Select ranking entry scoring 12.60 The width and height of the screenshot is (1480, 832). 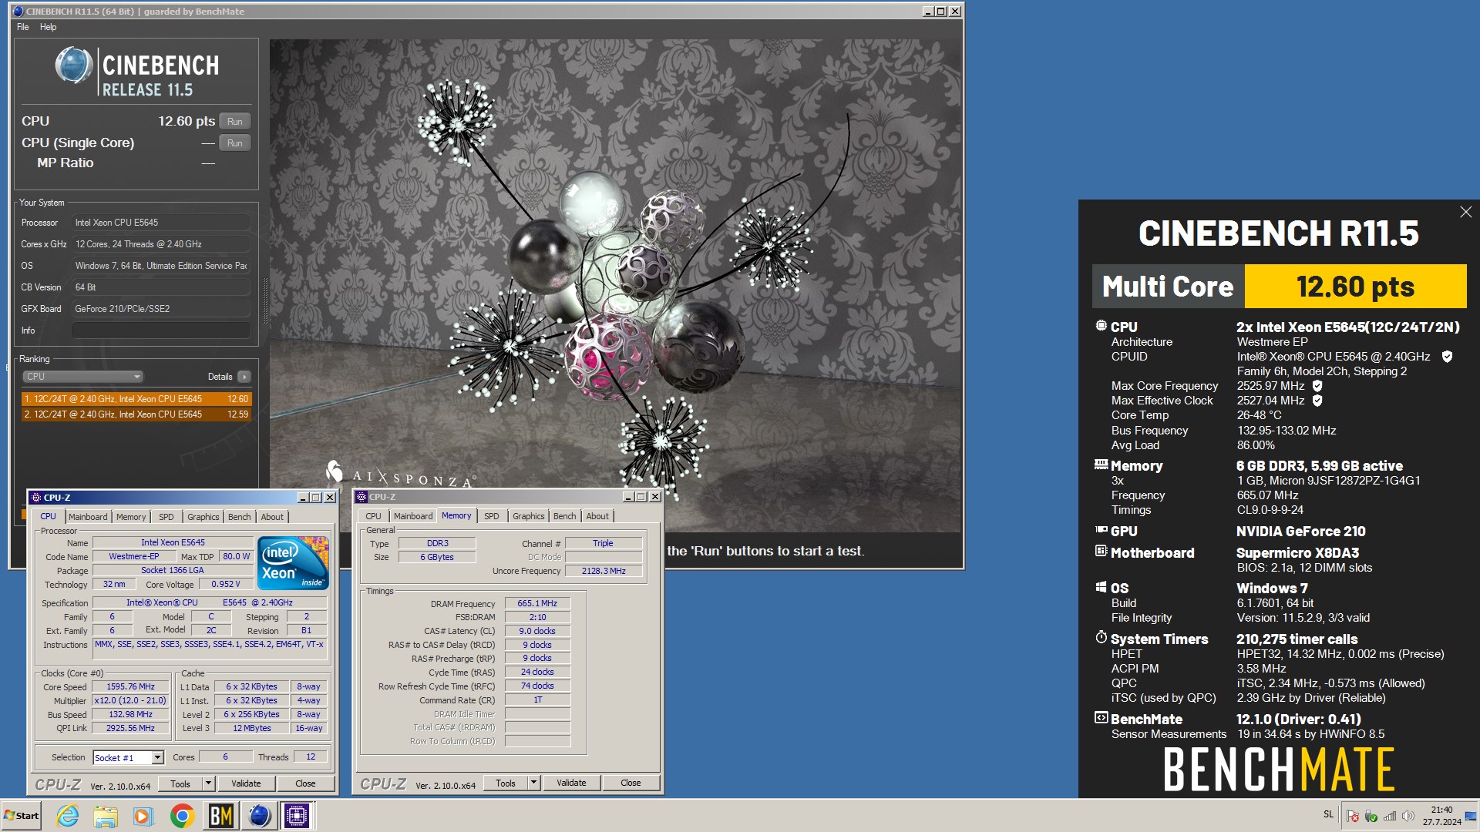pyautogui.click(x=136, y=399)
